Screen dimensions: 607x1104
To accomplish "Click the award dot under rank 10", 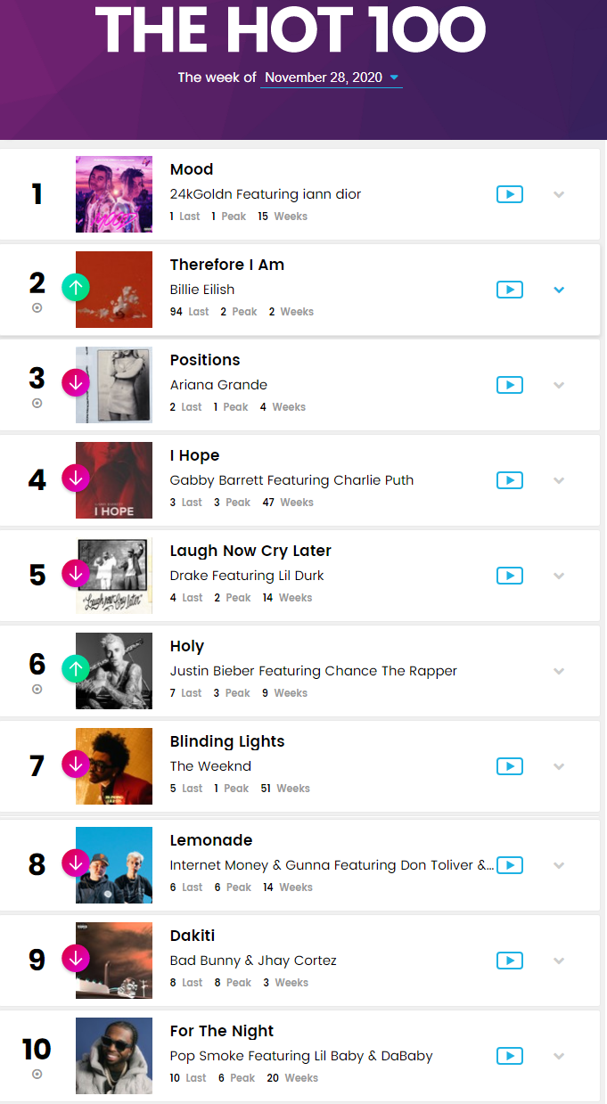I will [37, 1074].
